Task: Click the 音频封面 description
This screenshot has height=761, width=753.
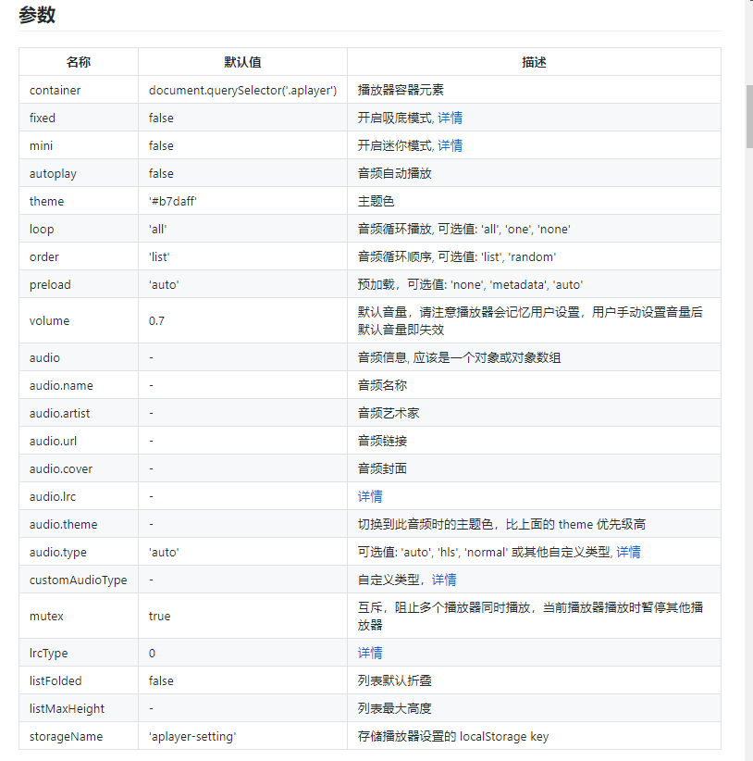Action: coord(383,468)
